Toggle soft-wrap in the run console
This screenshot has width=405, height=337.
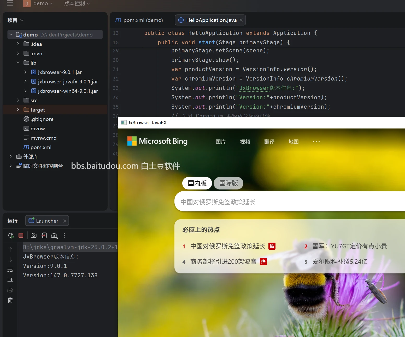click(10, 270)
